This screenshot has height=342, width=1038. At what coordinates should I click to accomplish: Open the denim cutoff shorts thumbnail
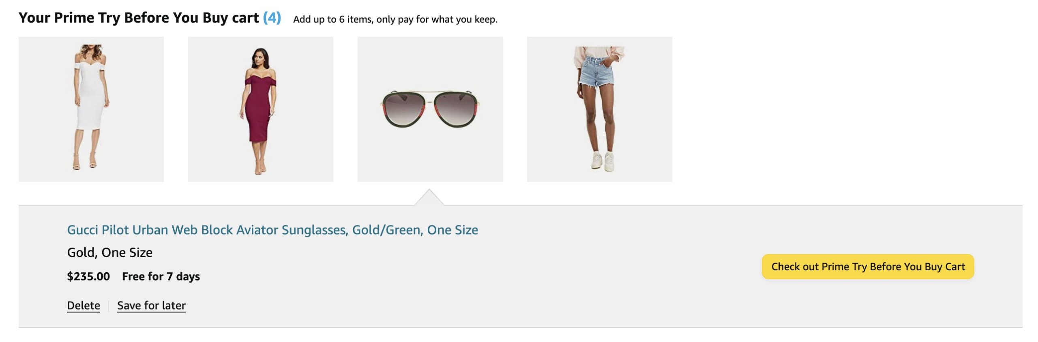[x=599, y=109]
